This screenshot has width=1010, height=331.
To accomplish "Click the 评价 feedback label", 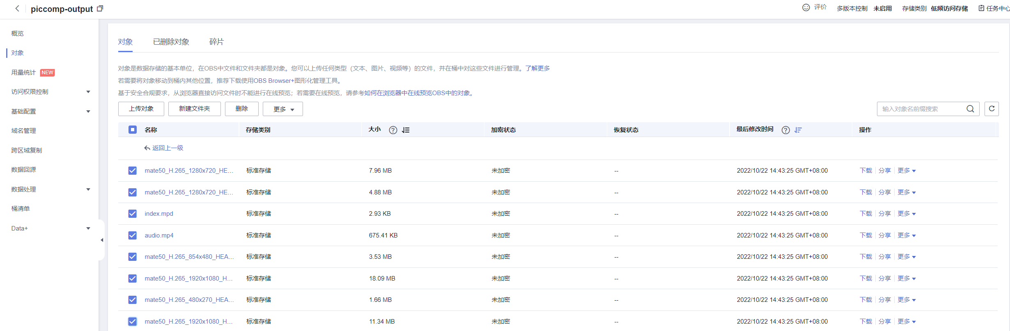I will pos(820,7).
